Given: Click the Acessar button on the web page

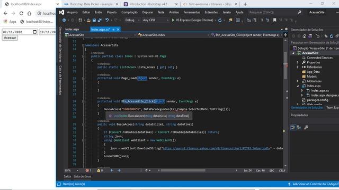Looking at the screenshot, I should click(x=10, y=37).
